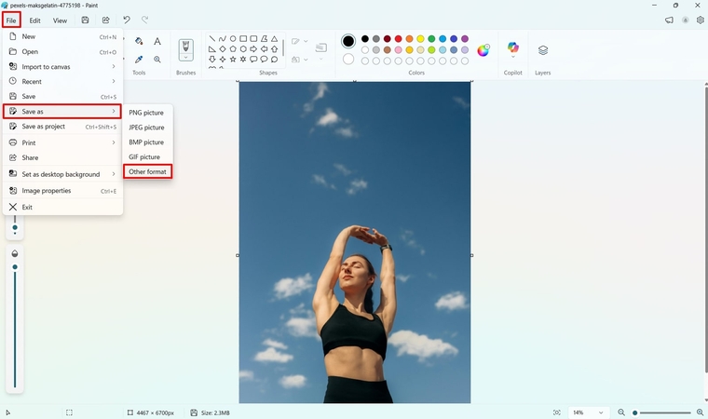This screenshot has width=708, height=419.
Task: Select the Line shape
Action: [211, 39]
